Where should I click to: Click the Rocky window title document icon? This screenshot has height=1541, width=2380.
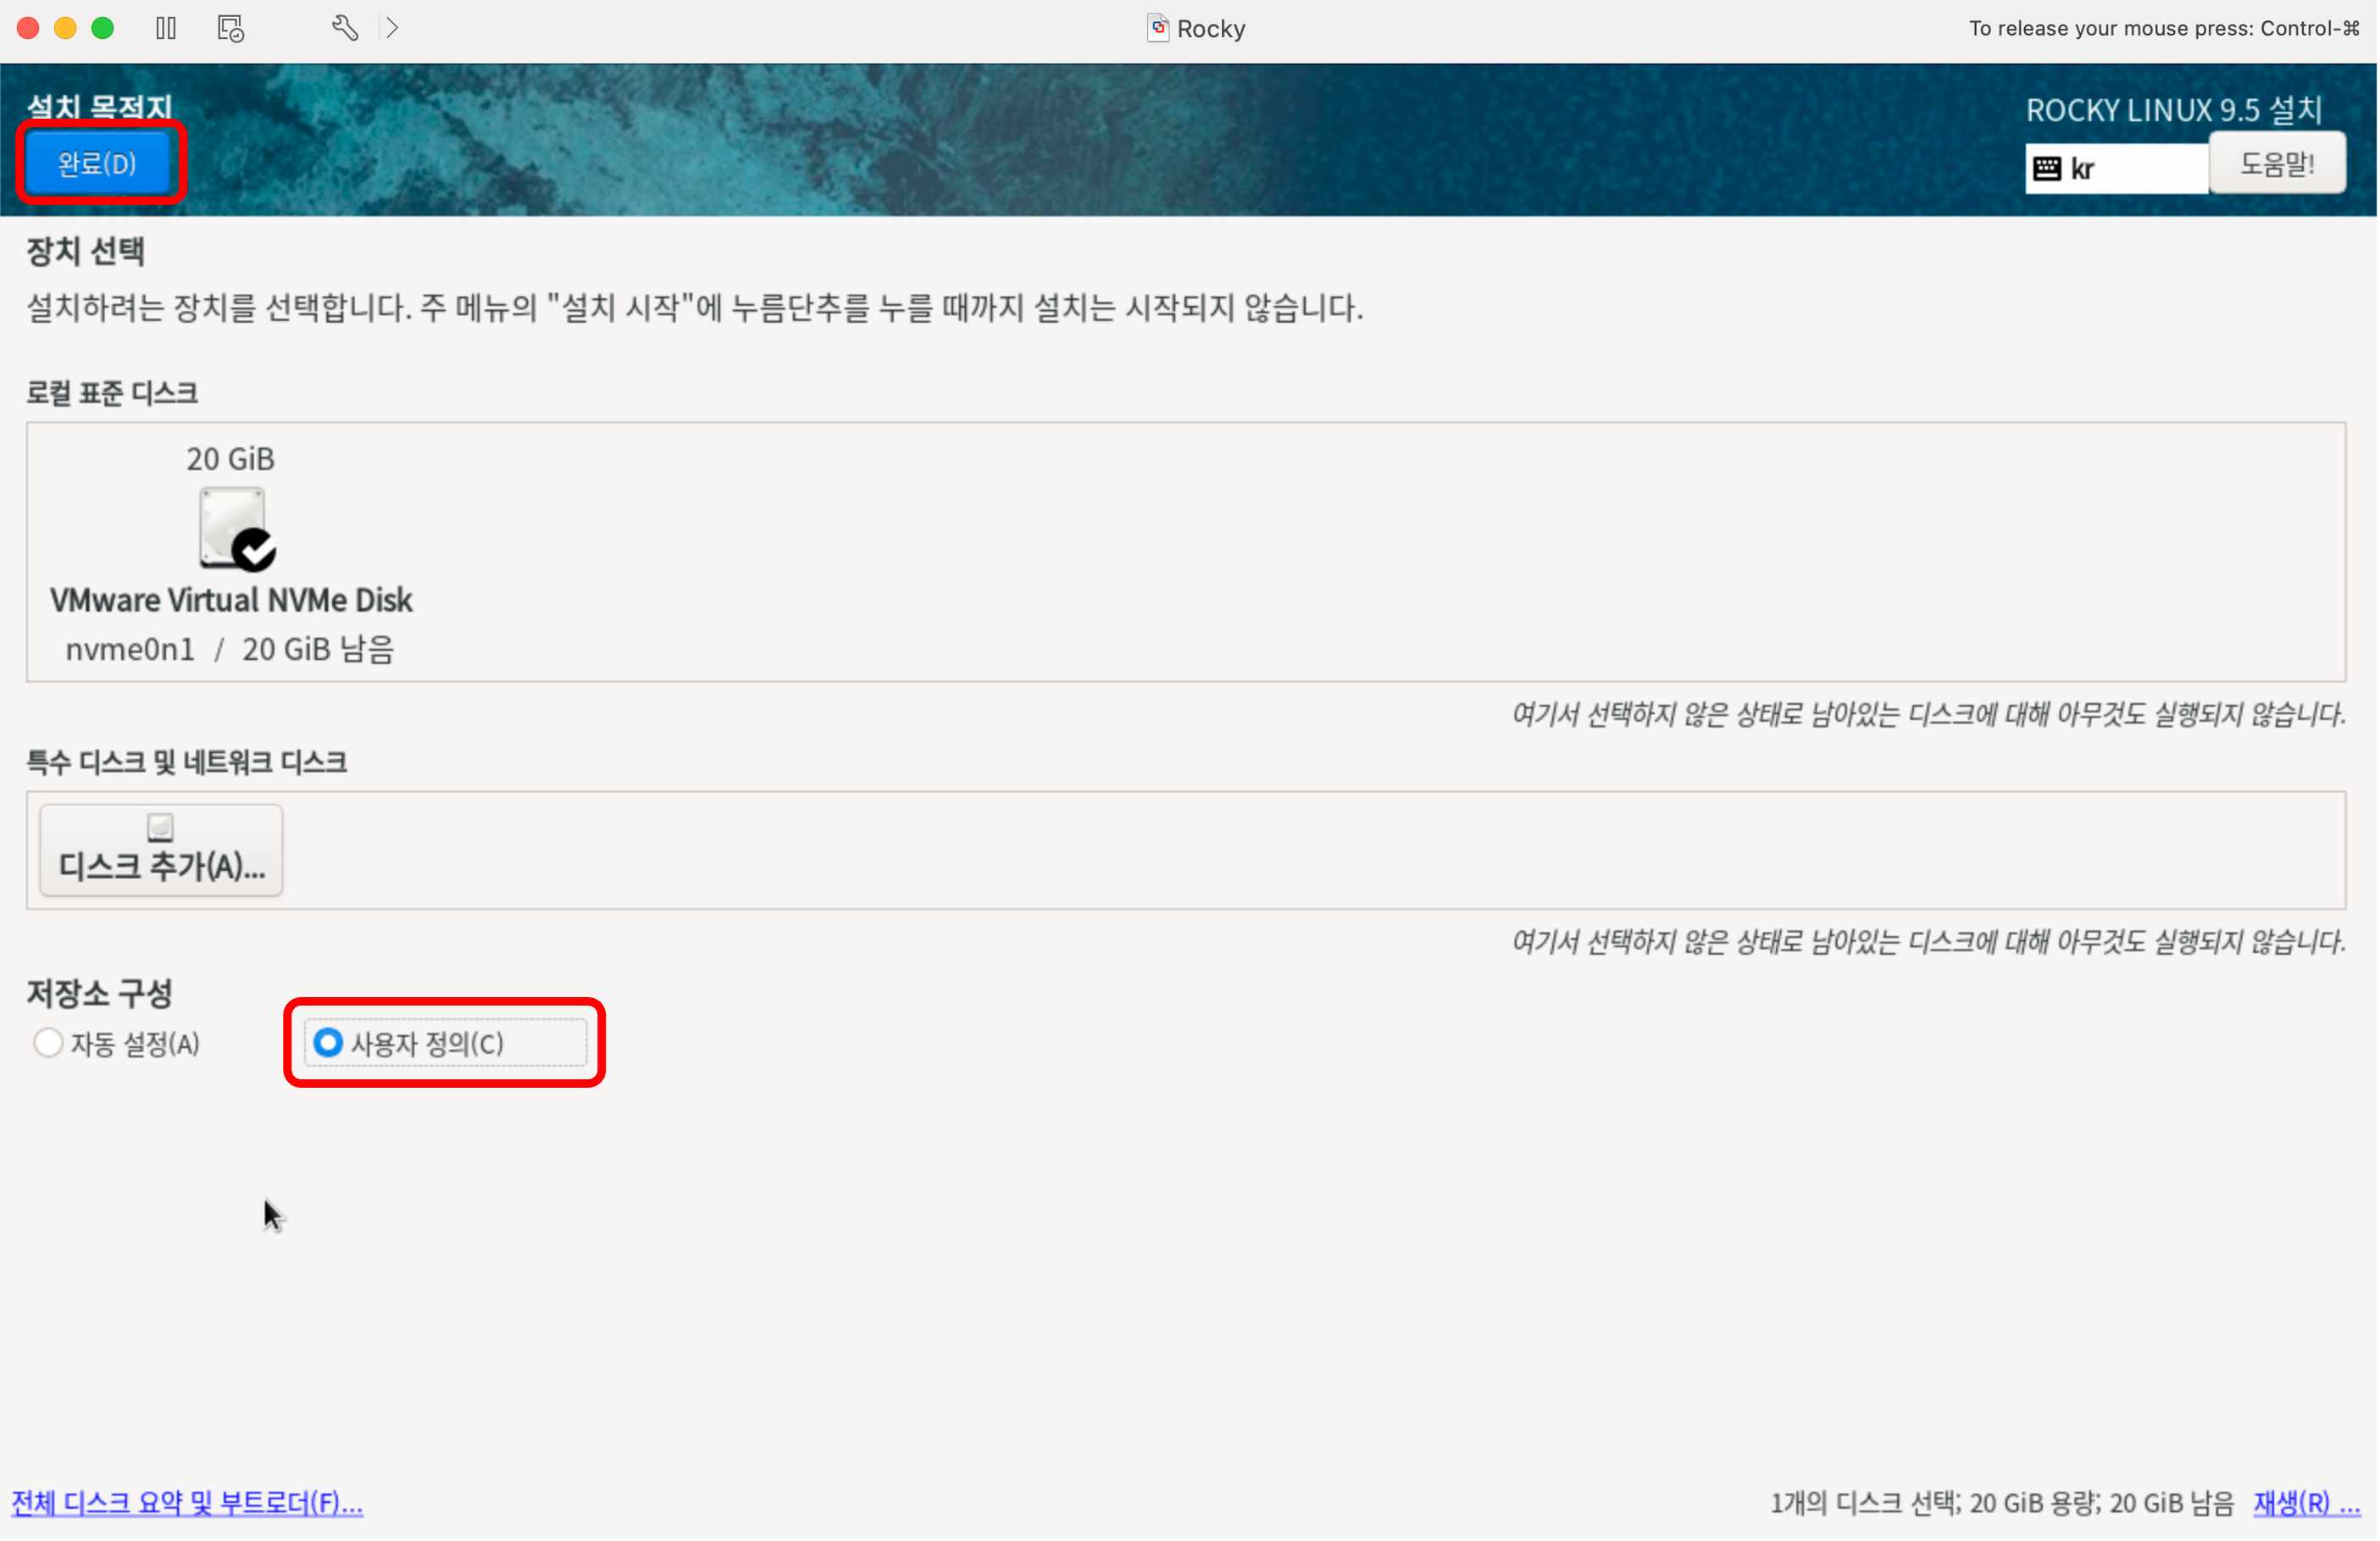[1158, 28]
